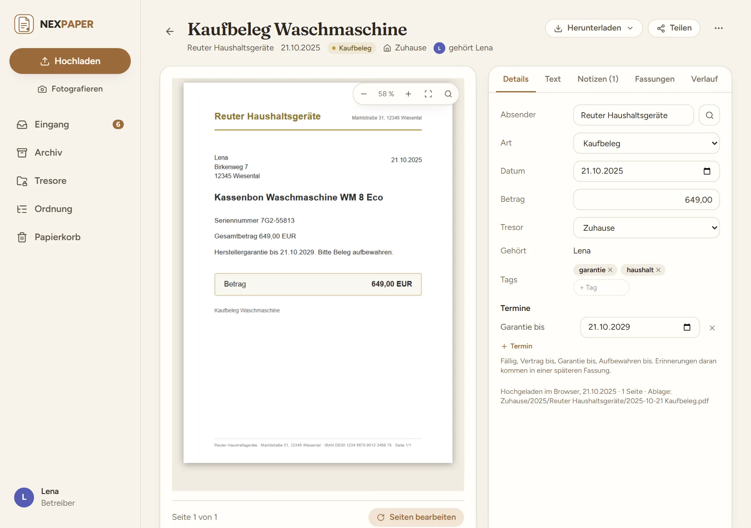The image size is (751, 528).
Task: Remove the Garantie bis date entry
Action: pyautogui.click(x=712, y=328)
